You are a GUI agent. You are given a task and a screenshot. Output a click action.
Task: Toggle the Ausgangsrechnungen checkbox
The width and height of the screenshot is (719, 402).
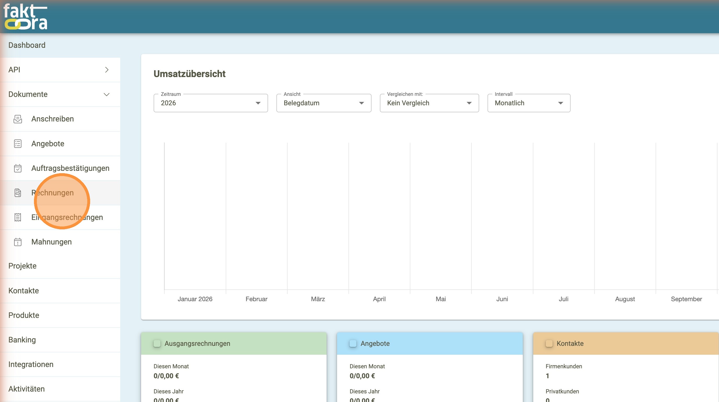[157, 343]
